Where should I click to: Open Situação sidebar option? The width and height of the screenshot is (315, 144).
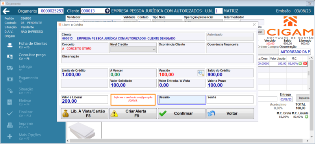[26, 90]
